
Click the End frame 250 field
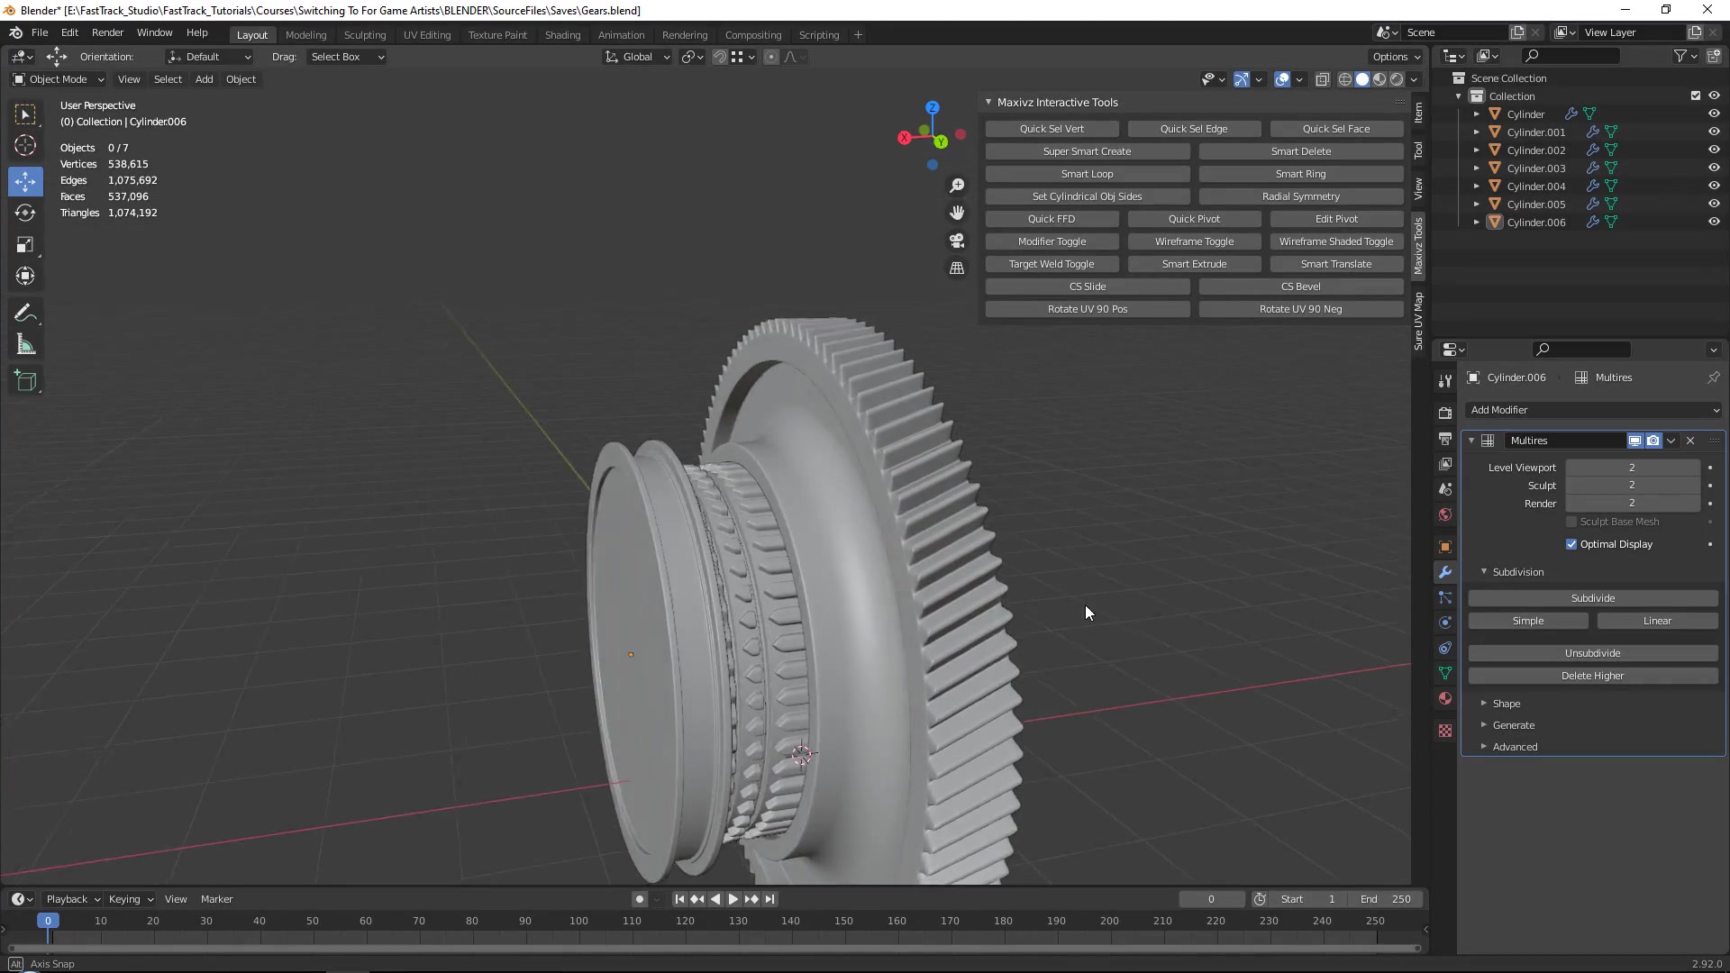[1386, 899]
